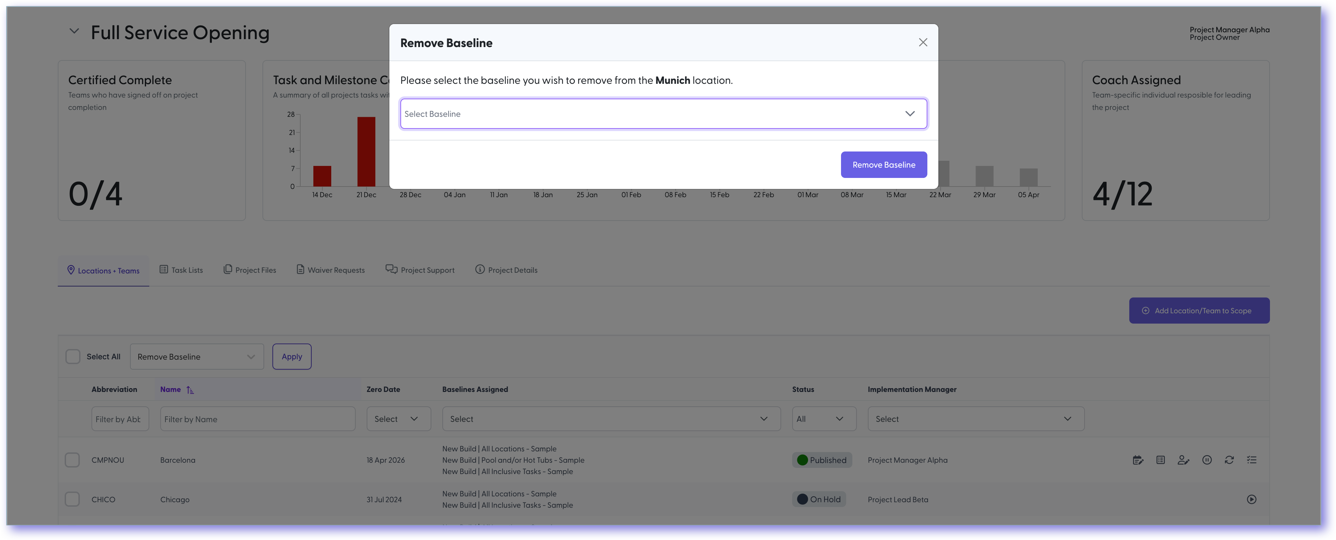Click the CMPNOU abbreviation cell
This screenshot has height=540, width=1336.
107,460
